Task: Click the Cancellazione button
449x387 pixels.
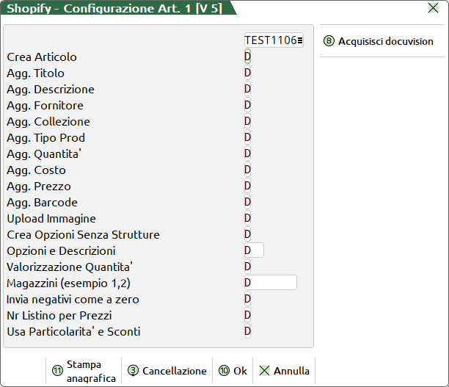Action: (167, 371)
